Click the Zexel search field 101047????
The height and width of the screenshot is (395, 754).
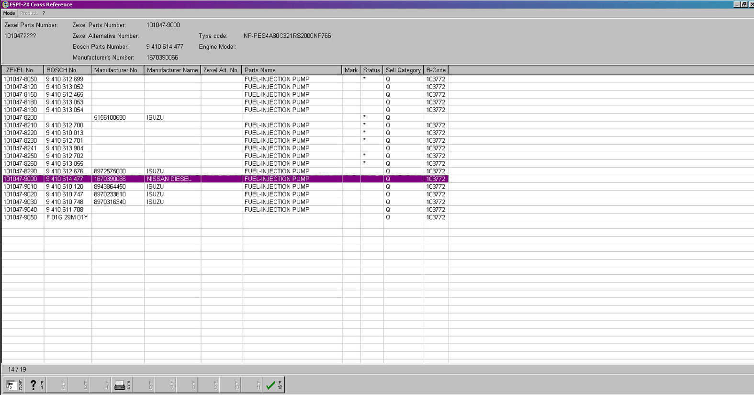click(20, 36)
